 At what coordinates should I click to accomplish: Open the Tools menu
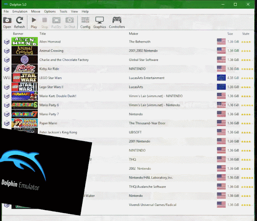(63, 12)
